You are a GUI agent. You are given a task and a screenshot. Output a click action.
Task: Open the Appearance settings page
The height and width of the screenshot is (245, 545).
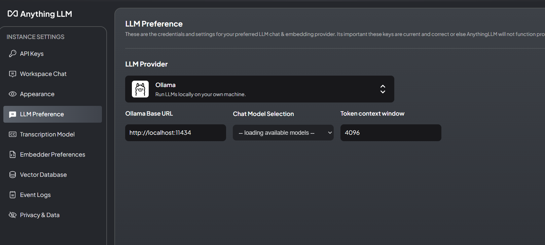(37, 94)
